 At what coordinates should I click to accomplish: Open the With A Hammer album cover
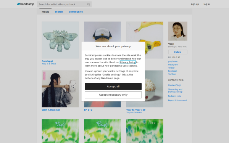pyautogui.click(x=60, y=89)
